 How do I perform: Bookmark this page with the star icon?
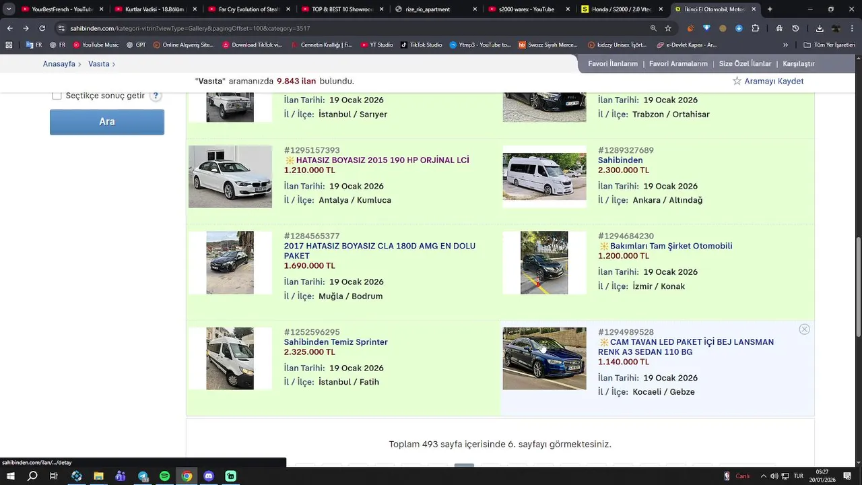click(x=668, y=28)
